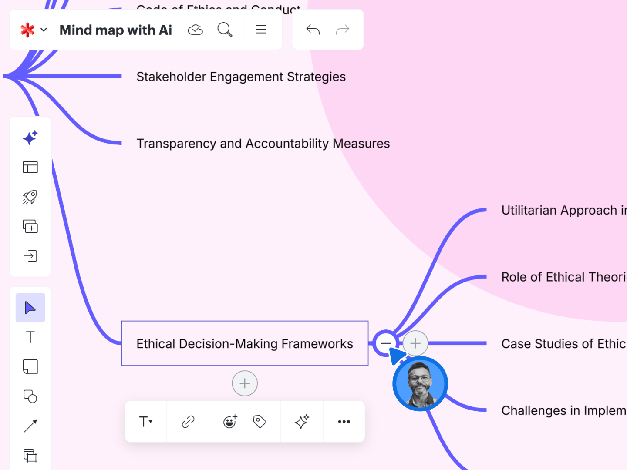The width and height of the screenshot is (627, 470).
Task: Open the shapes tool
Action: pos(30,396)
